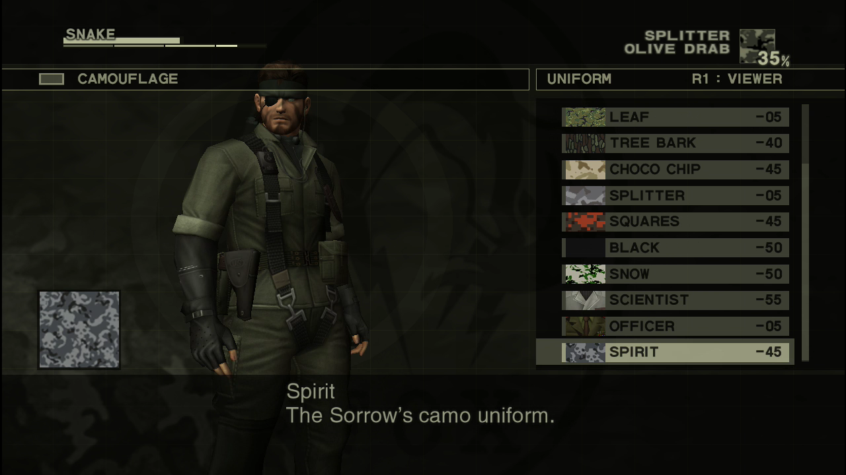Select the Splitter pattern icon in list
This screenshot has width=846, height=475.
(584, 195)
